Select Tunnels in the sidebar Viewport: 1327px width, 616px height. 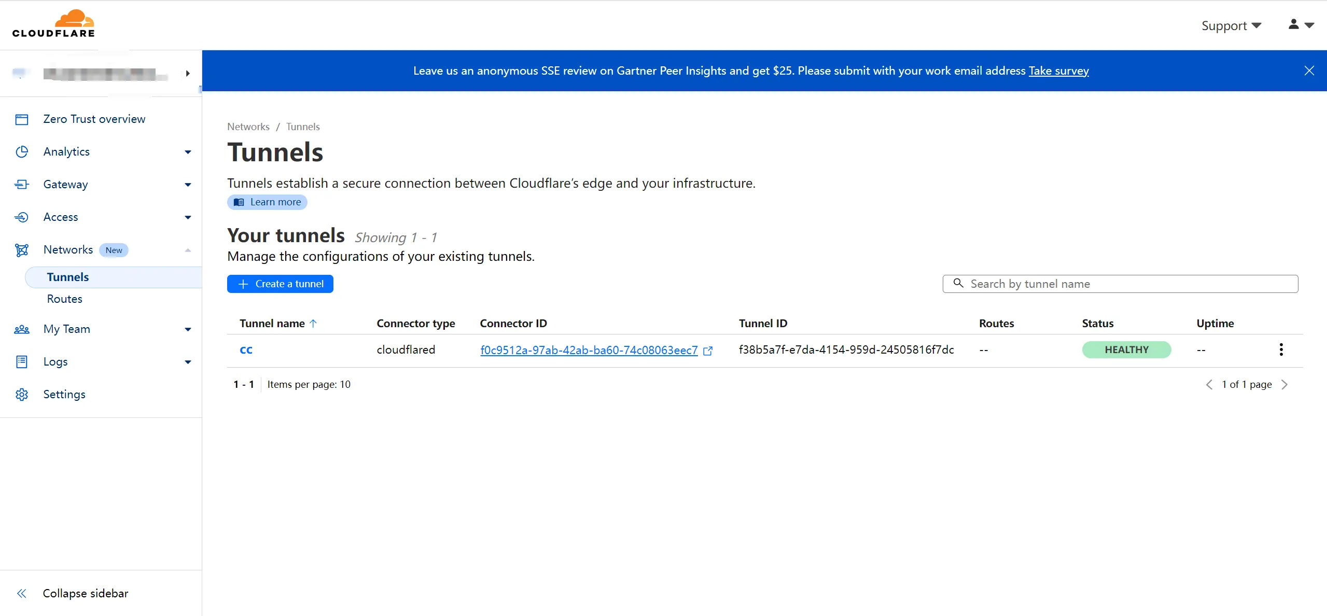click(x=68, y=277)
